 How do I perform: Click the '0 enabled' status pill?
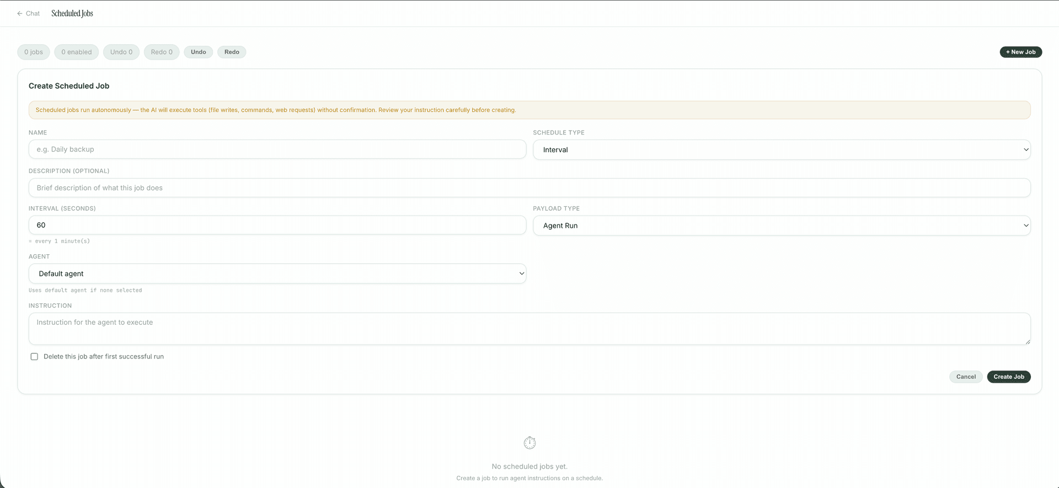(77, 52)
